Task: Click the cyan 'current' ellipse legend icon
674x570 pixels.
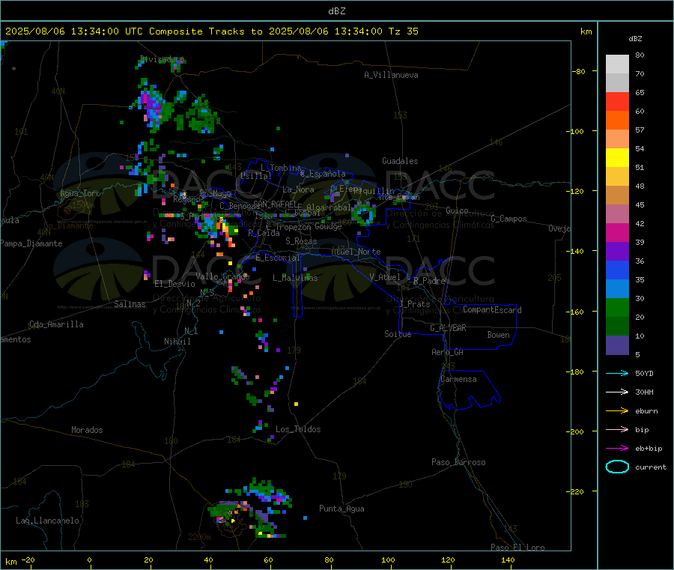Action: 617,467
